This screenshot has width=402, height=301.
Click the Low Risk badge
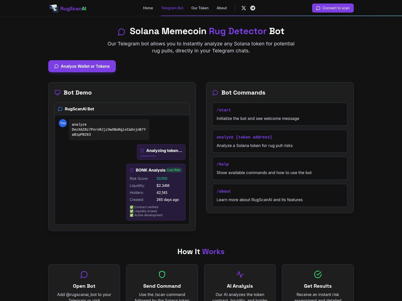[x=174, y=170]
